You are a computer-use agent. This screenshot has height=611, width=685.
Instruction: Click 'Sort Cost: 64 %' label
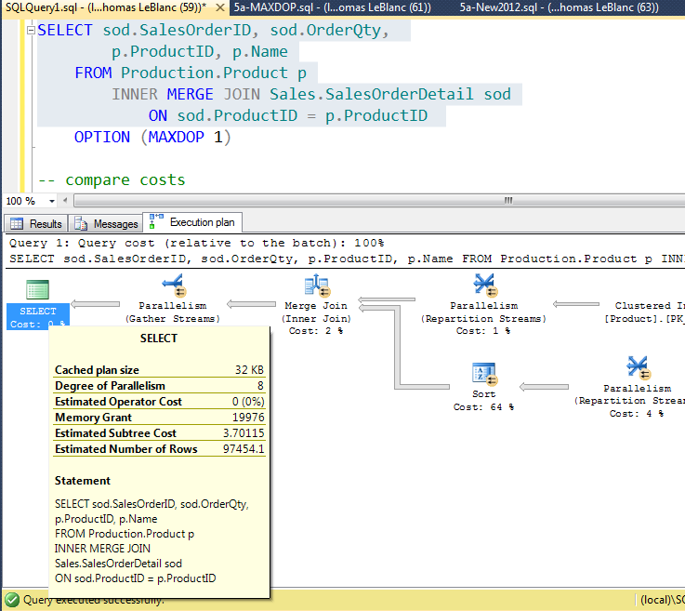coord(483,400)
